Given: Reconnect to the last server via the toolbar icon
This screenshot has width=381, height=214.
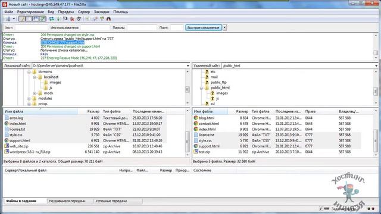Looking at the screenshot, I should 79,19.
